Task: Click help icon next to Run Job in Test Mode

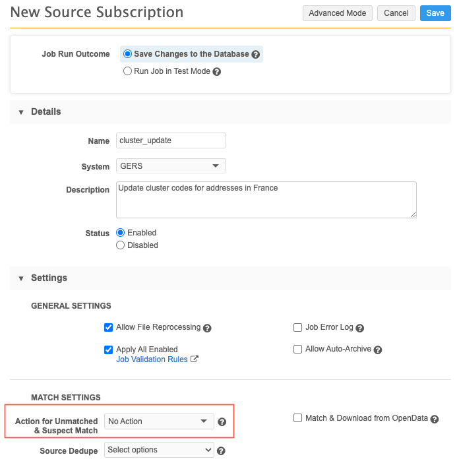Action: click(x=217, y=72)
